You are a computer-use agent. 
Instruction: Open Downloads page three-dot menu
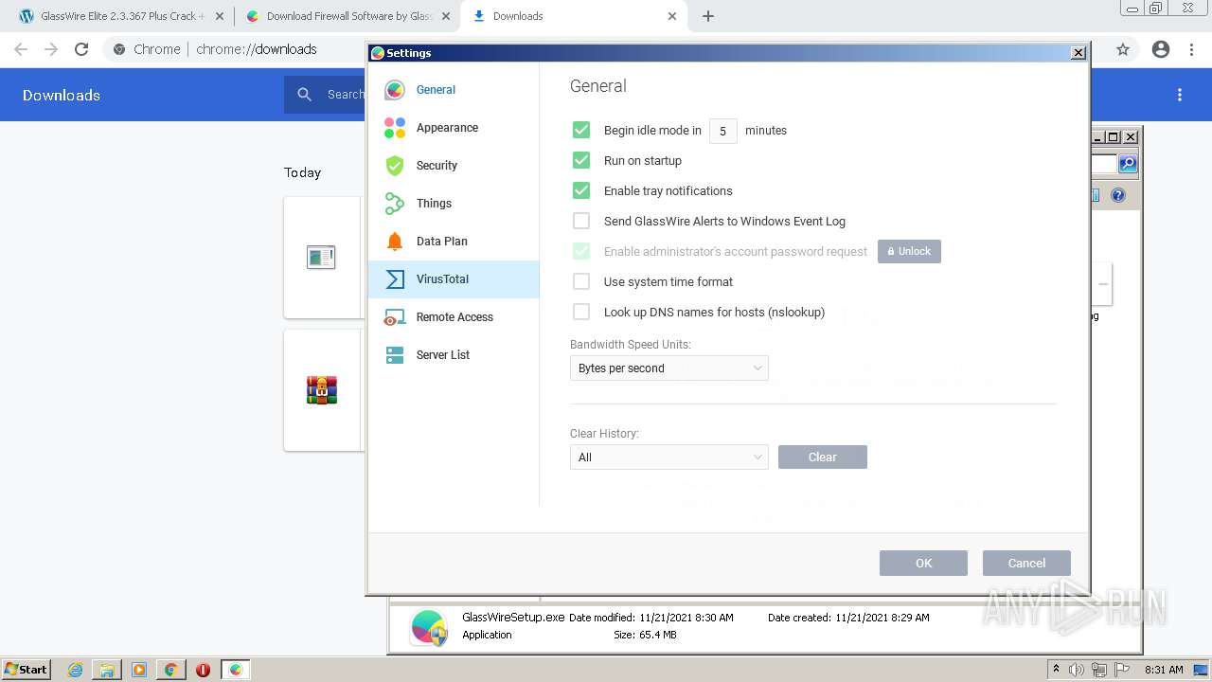coord(1180,95)
